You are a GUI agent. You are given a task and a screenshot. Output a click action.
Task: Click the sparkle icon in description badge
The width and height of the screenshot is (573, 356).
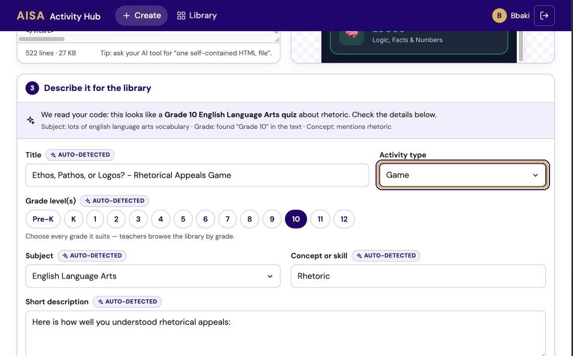(x=101, y=301)
